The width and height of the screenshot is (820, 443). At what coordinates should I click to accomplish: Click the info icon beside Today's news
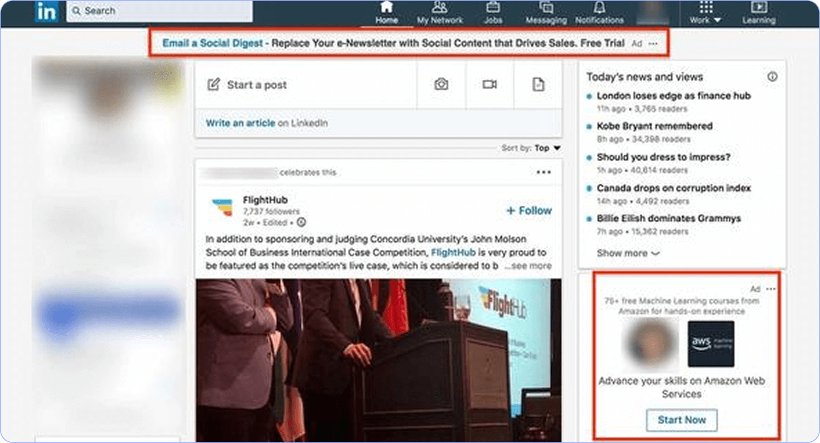pos(772,77)
